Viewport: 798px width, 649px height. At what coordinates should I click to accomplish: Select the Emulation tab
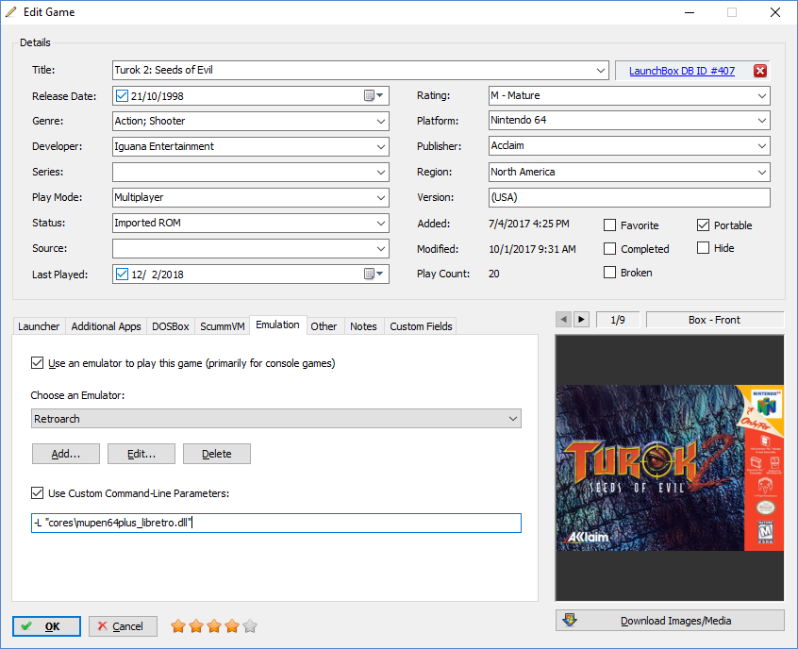278,324
